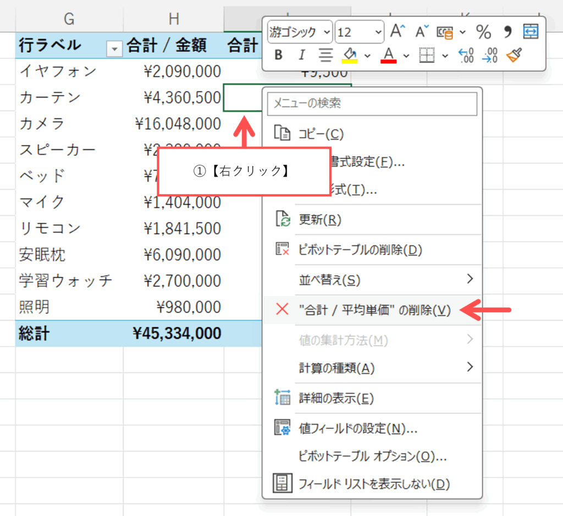The image size is (563, 516).
Task: Open the 行ラベル filter dropdown
Action: tap(114, 49)
